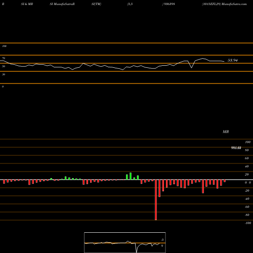Click the RSI axis label 70
Viewport: 253px width, 253px height.
click(4, 58)
